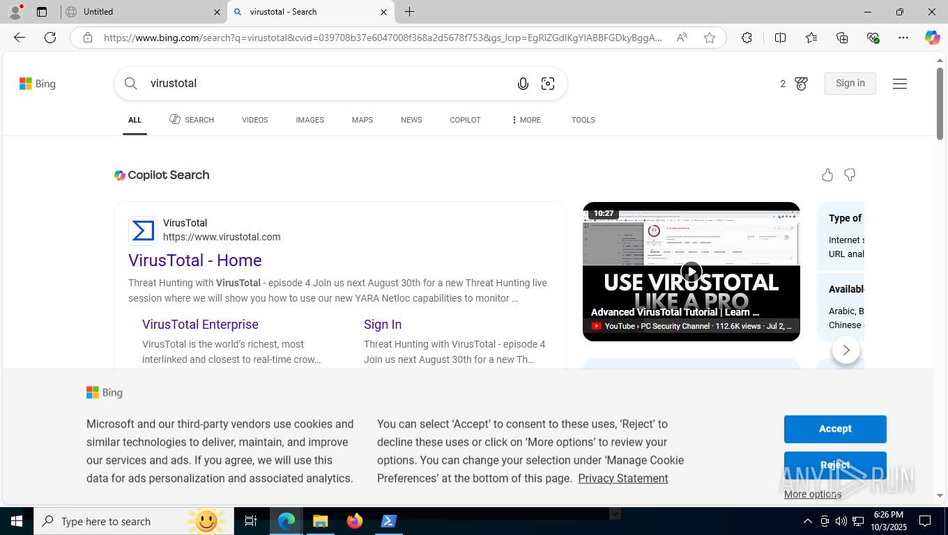This screenshot has height=535, width=948.
Task: Open PowerShell from the taskbar
Action: (389, 521)
